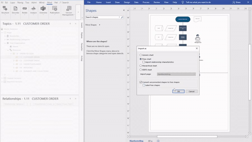Viewport: 252px width, 142px height.
Task: Open the Design tab in Visio
Action: click(127, 2)
